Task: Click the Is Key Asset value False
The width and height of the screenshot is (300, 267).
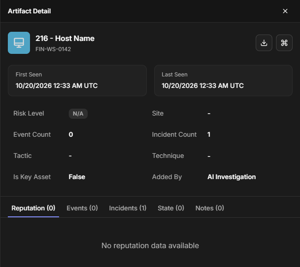Action: 77,177
